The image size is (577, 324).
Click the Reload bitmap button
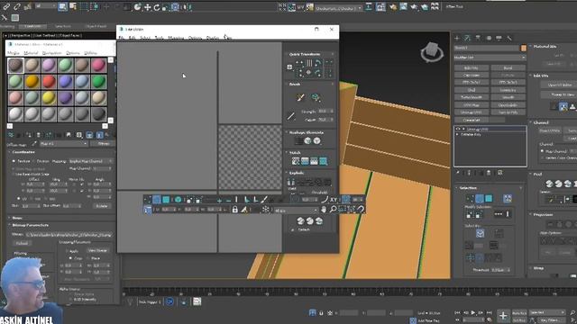pos(22,243)
